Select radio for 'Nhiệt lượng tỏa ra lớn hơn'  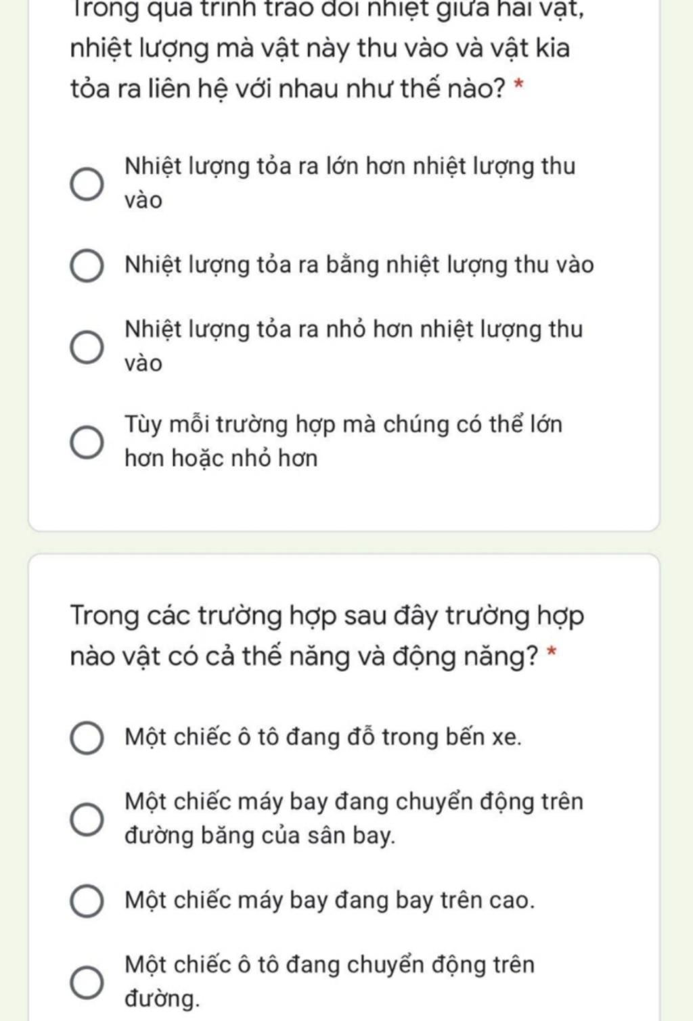(x=87, y=184)
